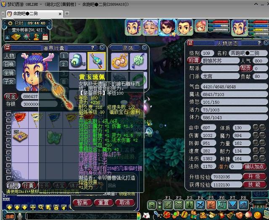
Task: Switch to the 行囊 bottom tab
Action: click(x=29, y=186)
